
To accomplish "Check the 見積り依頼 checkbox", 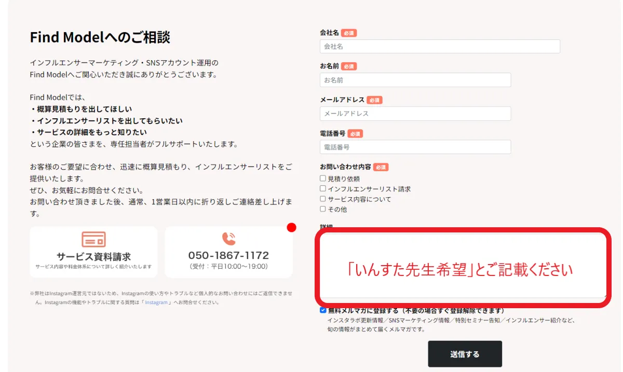I will click(x=323, y=179).
